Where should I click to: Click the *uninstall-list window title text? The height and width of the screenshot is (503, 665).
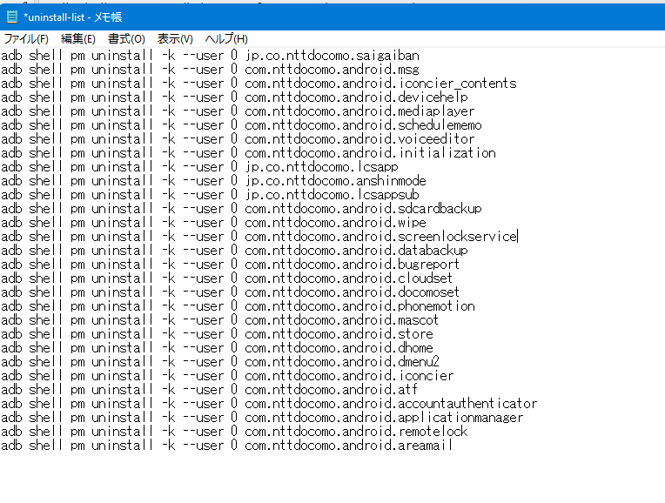click(72, 17)
